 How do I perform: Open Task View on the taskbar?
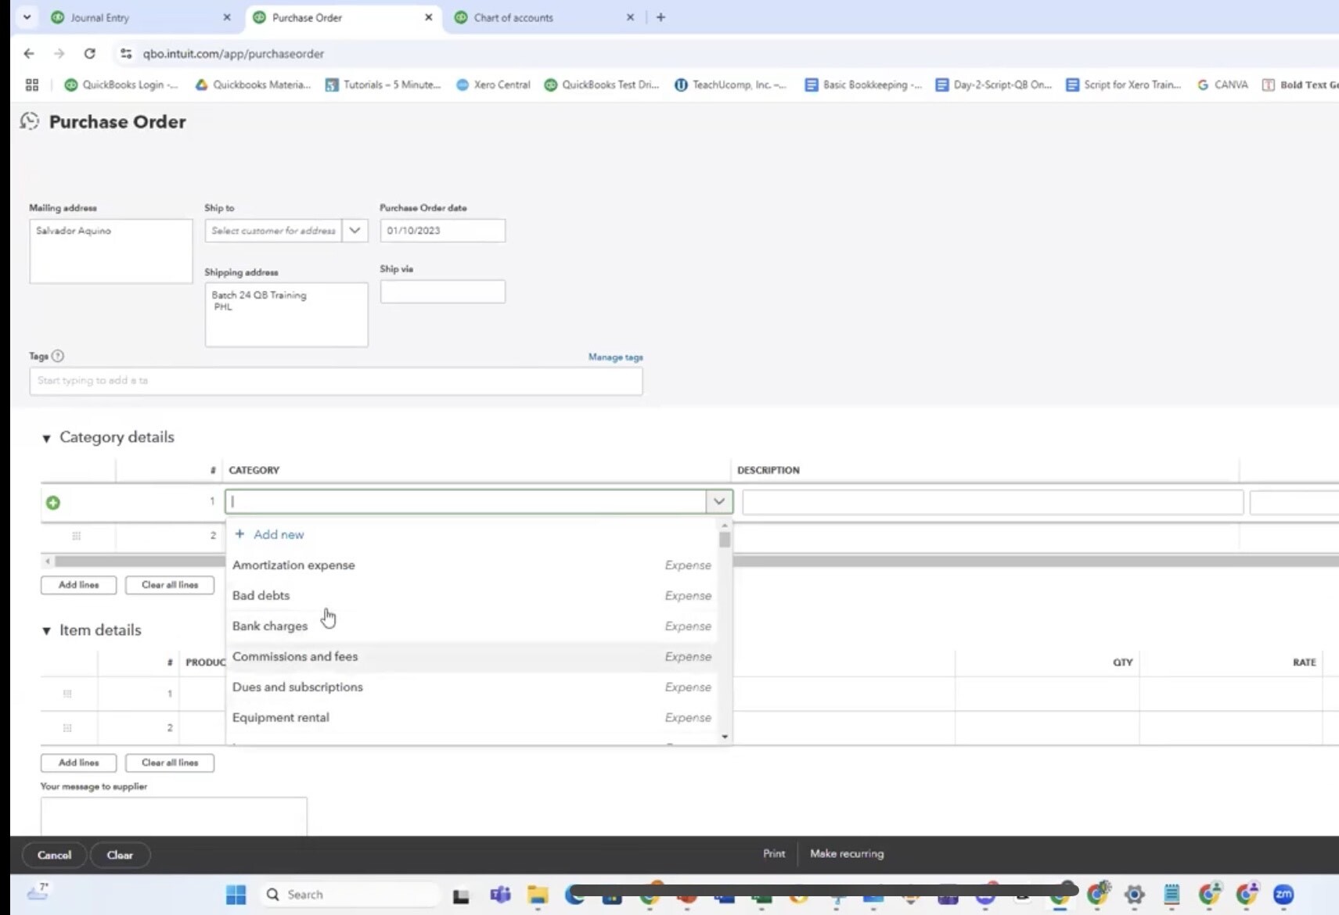(x=461, y=895)
